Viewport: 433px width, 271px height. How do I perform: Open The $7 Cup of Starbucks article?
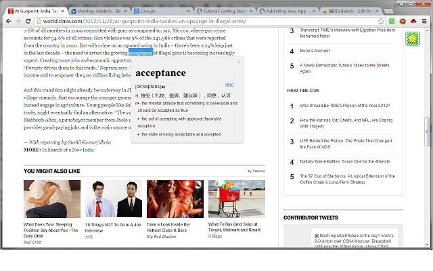(347, 179)
